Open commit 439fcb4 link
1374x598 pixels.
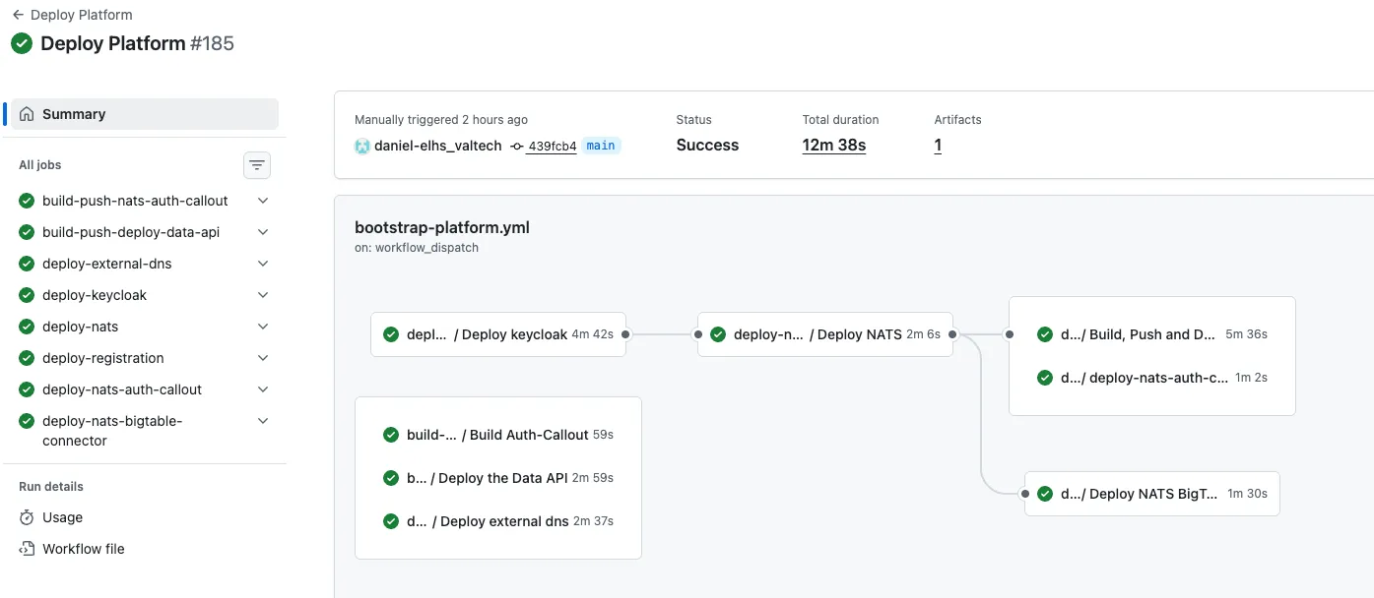click(551, 147)
